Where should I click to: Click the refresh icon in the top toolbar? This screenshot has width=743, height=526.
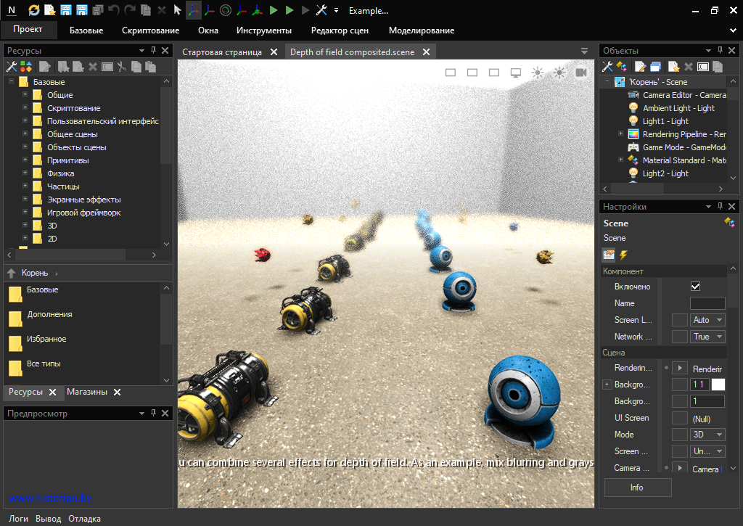(x=34, y=10)
